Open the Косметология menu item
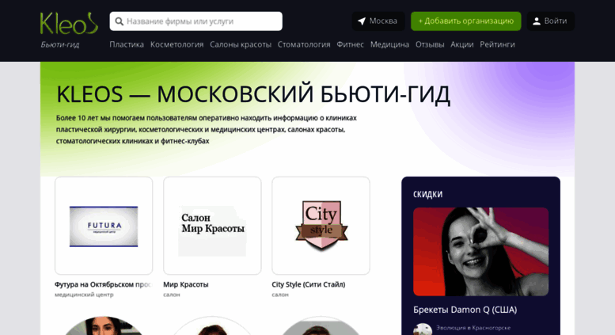 (x=177, y=44)
